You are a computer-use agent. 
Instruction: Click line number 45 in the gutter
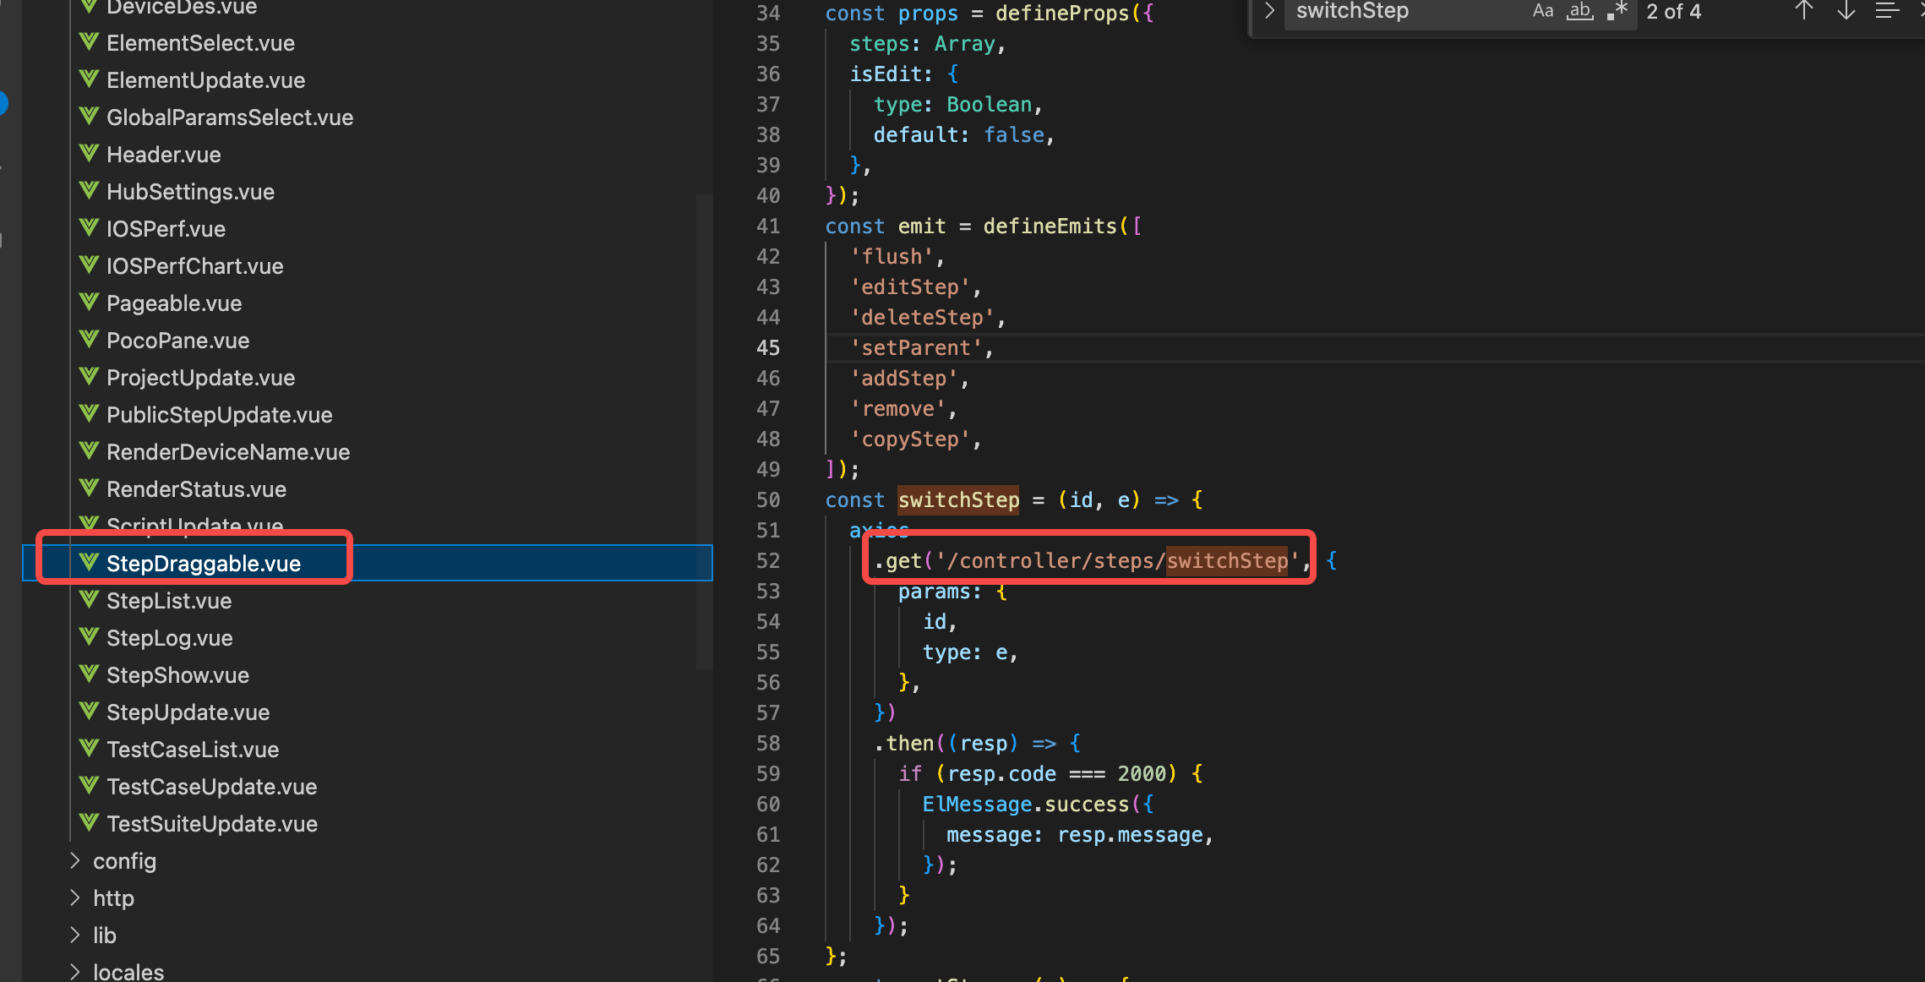click(x=767, y=347)
